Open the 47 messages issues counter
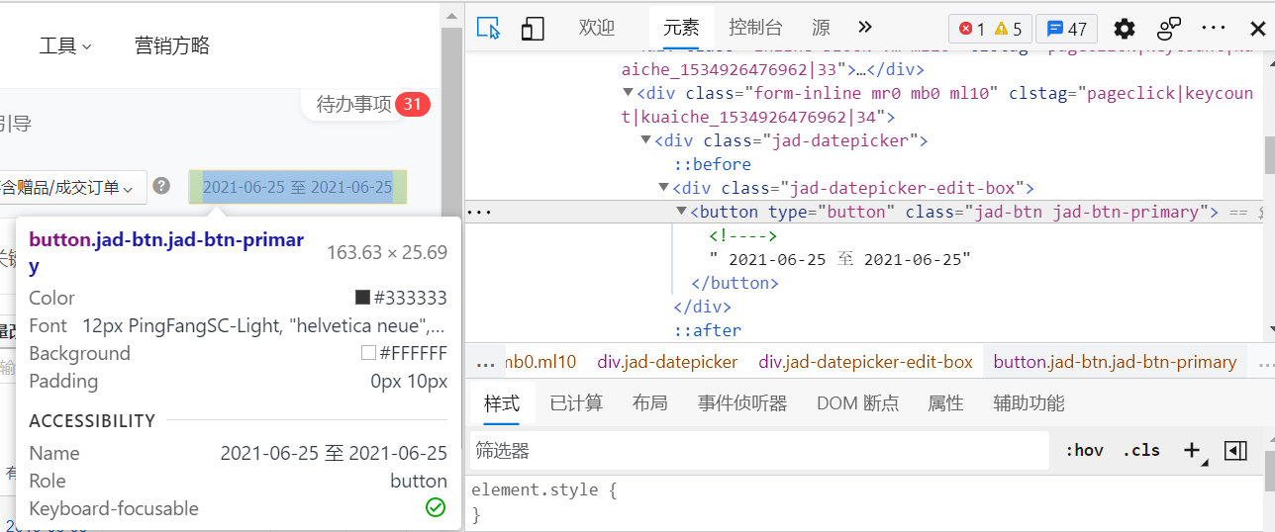Screen dimensions: 1275x532 [x=1067, y=29]
